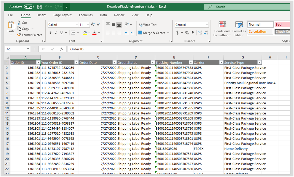Click Merge & Center button
Screen dimensions: 294x177
[152, 33]
